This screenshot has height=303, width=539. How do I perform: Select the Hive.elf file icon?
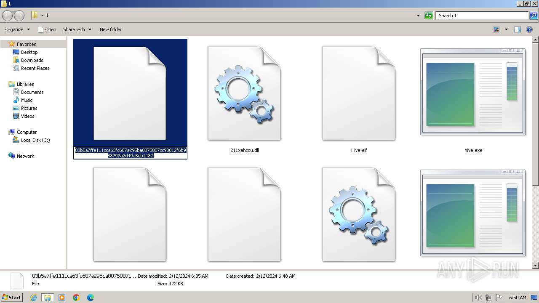(359, 93)
